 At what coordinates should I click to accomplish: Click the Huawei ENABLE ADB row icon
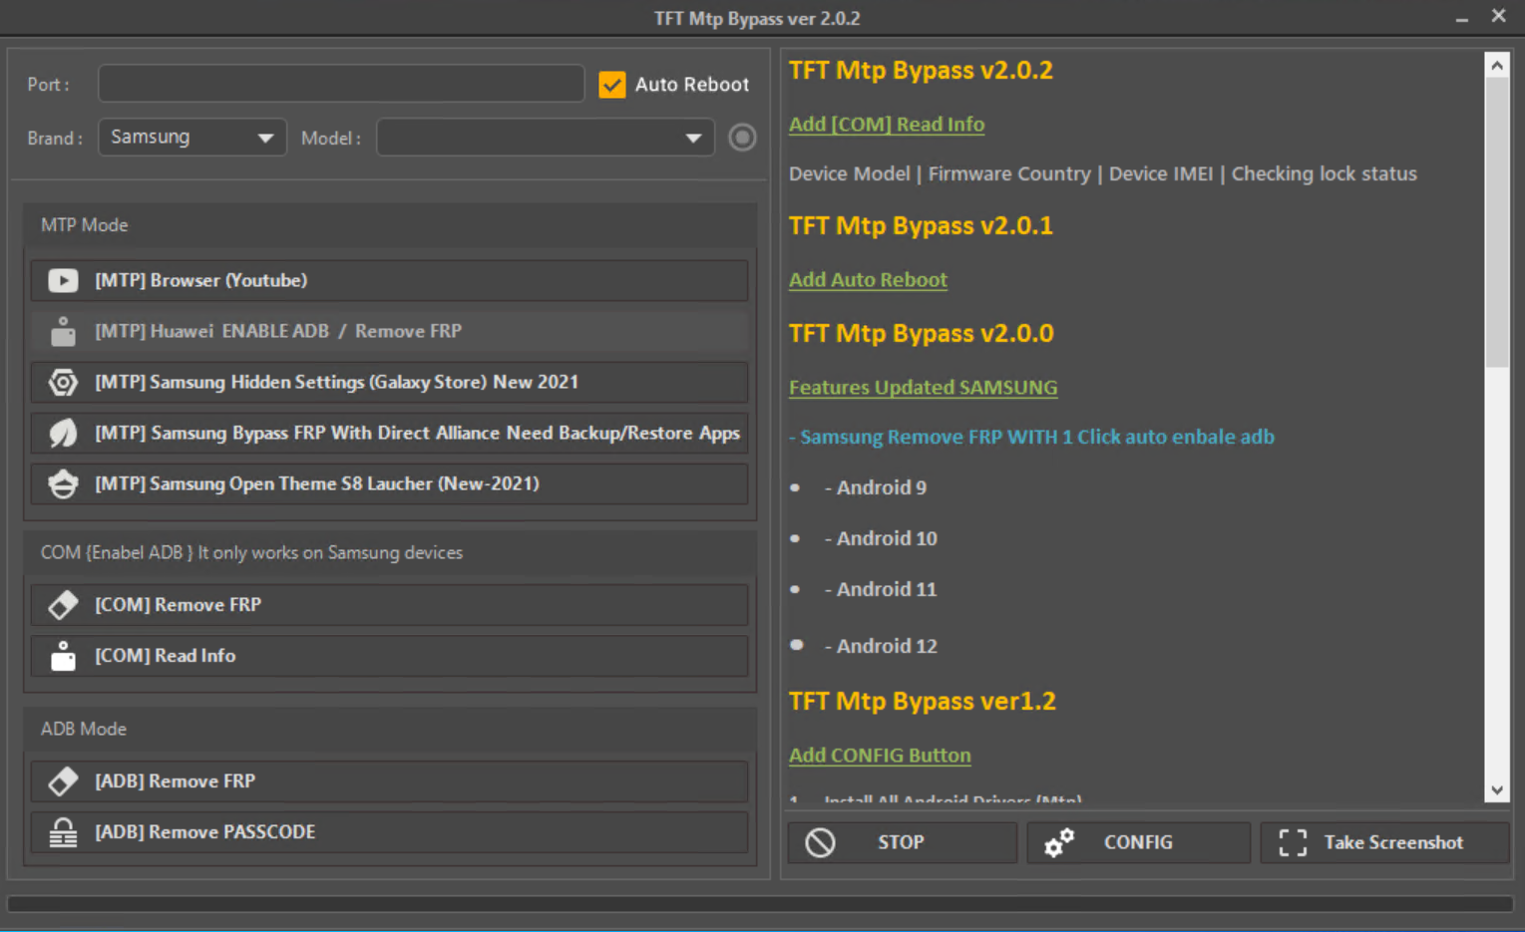63,331
